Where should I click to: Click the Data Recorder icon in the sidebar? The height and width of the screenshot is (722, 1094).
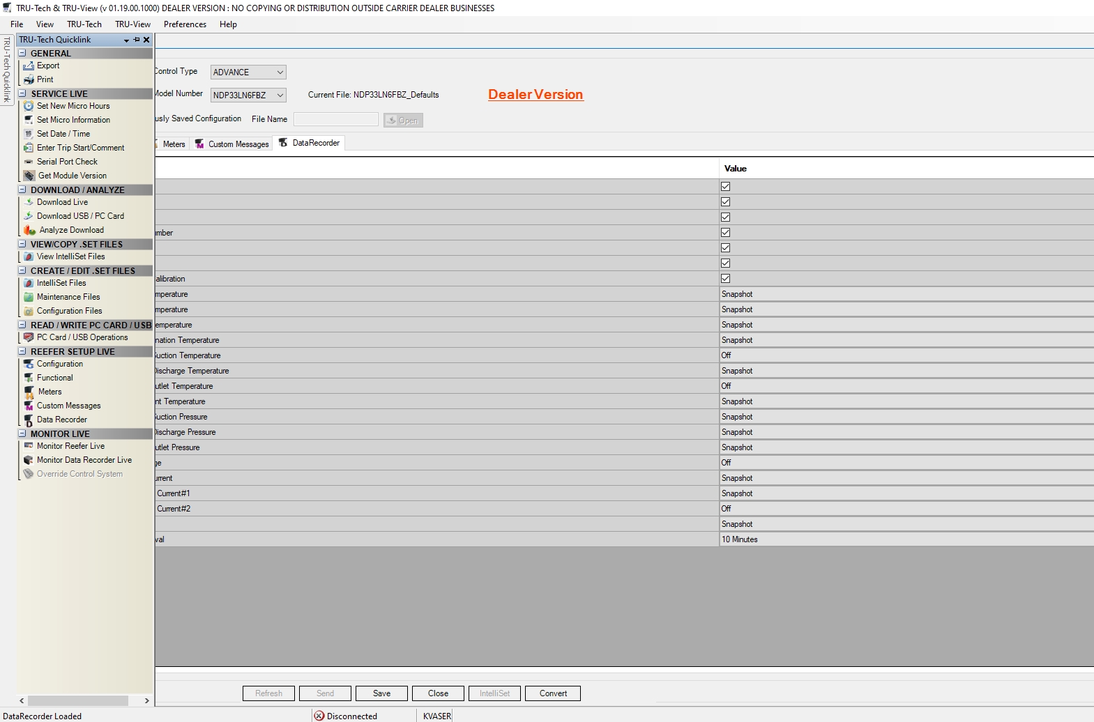[29, 420]
